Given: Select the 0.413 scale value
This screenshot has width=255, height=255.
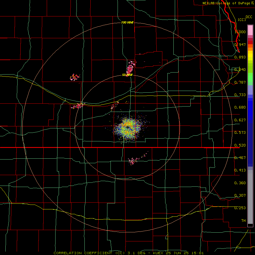Looking at the screenshot, I should (x=240, y=170).
